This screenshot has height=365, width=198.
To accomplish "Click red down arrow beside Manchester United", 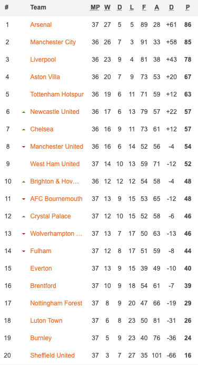I will [x=24, y=147].
